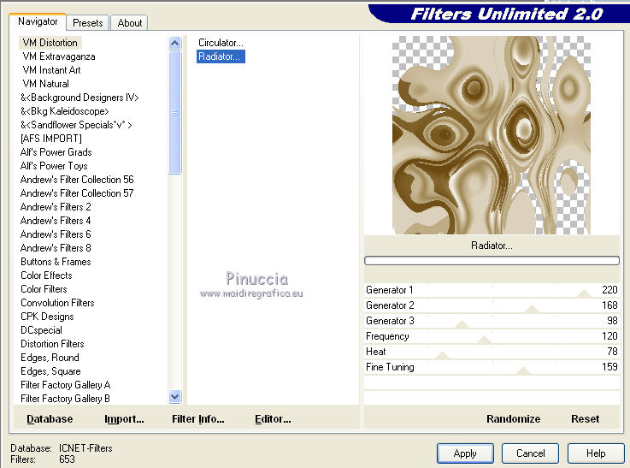Viewport: 630px width, 468px height.
Task: Open Help for Filters Unlimited
Action: coord(596,453)
